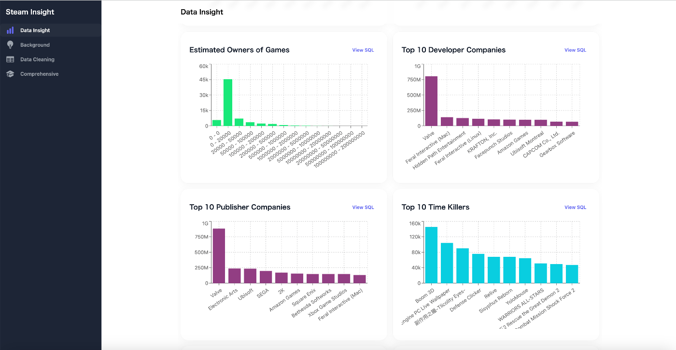Click the Ubisoft Montreal axis label
The width and height of the screenshot is (676, 350).
[527, 143]
